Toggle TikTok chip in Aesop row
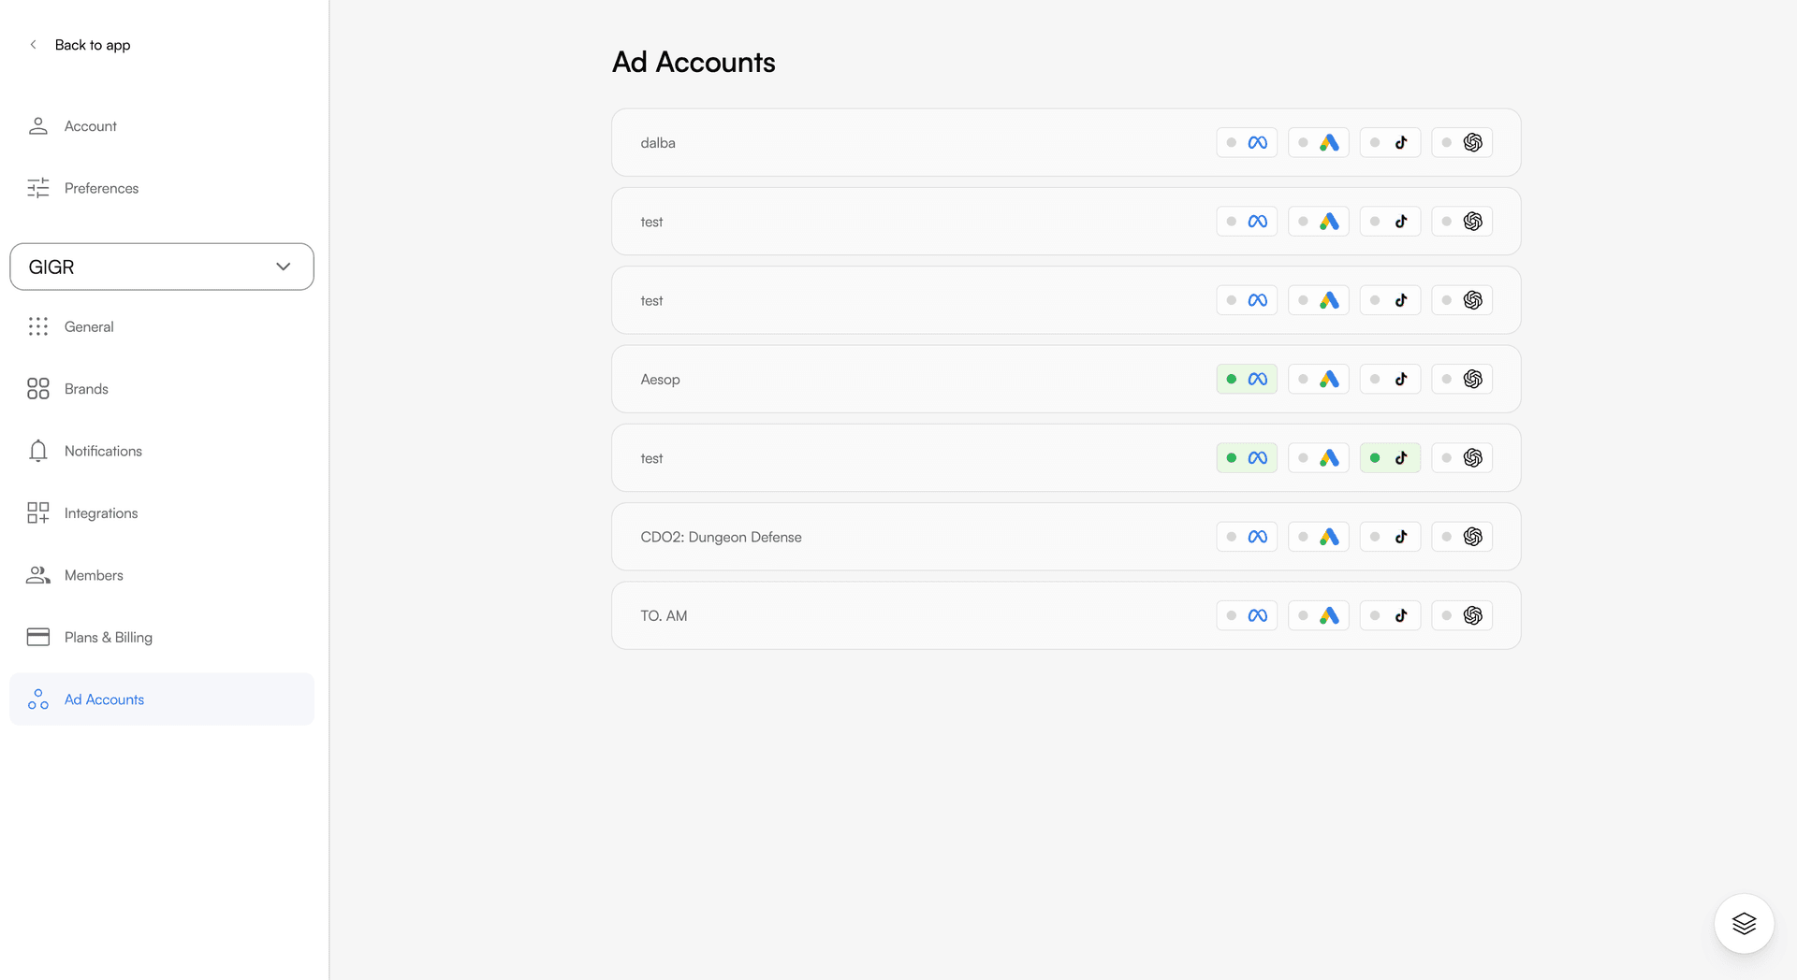The width and height of the screenshot is (1797, 980). (1390, 380)
